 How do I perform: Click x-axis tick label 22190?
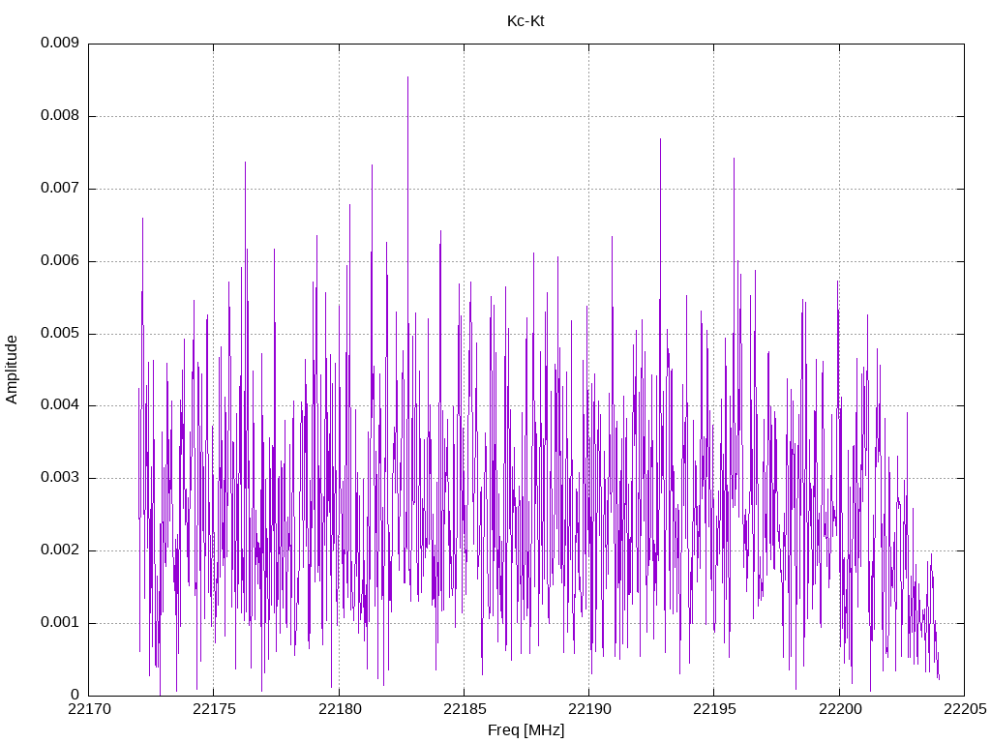[x=589, y=709]
